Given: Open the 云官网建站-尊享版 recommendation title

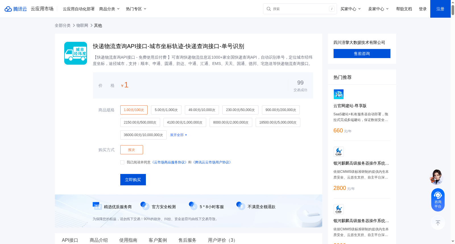Looking at the screenshot, I should [350, 106].
